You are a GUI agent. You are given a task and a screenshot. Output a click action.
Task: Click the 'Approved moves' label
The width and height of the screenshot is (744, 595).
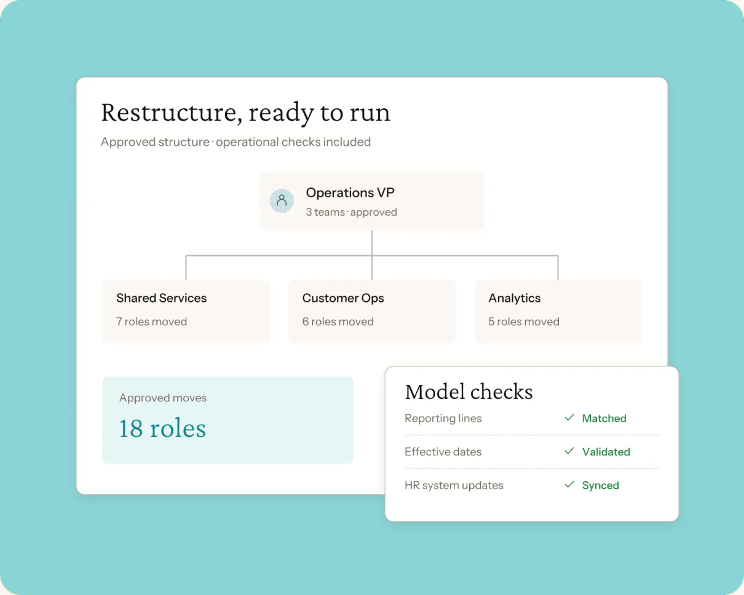163,398
